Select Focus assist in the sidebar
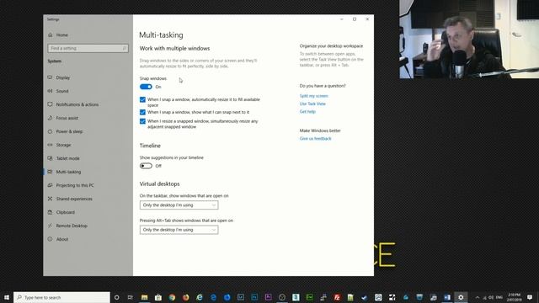 pyautogui.click(x=67, y=118)
